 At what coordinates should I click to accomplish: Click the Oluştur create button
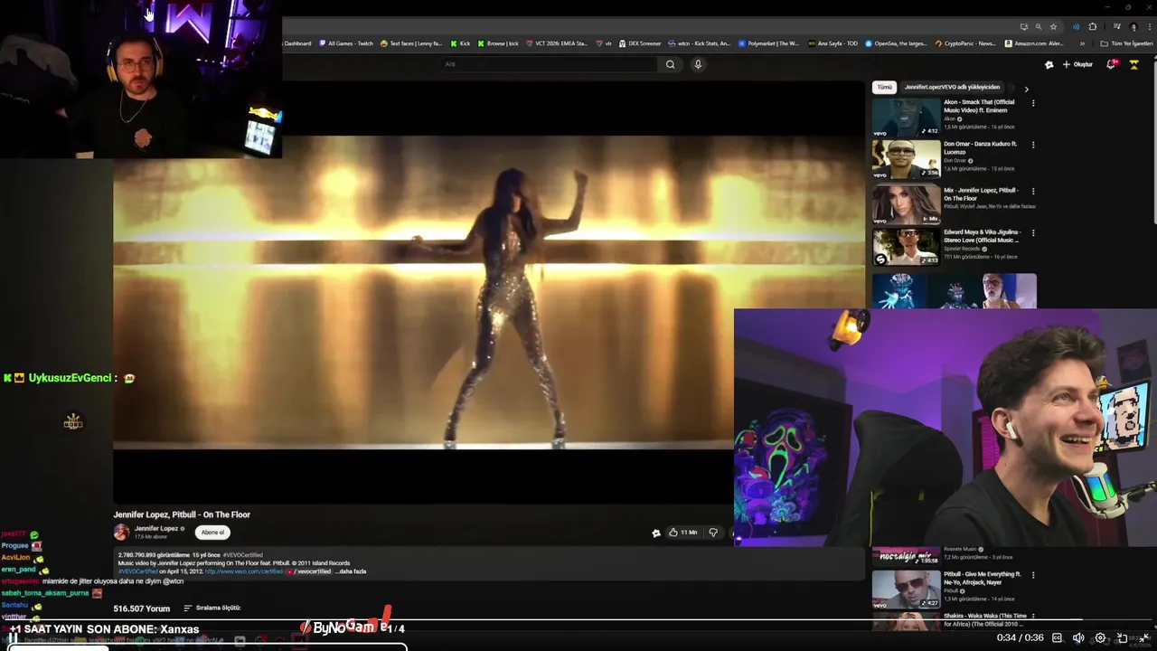click(1077, 64)
